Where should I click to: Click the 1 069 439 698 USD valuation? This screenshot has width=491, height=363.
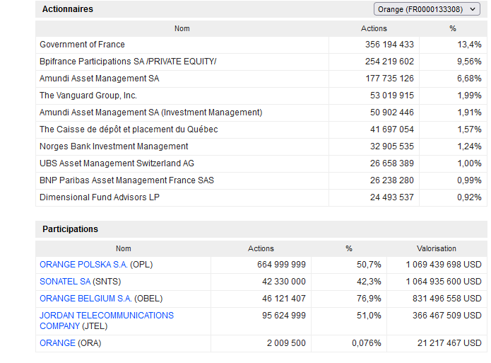444,265
